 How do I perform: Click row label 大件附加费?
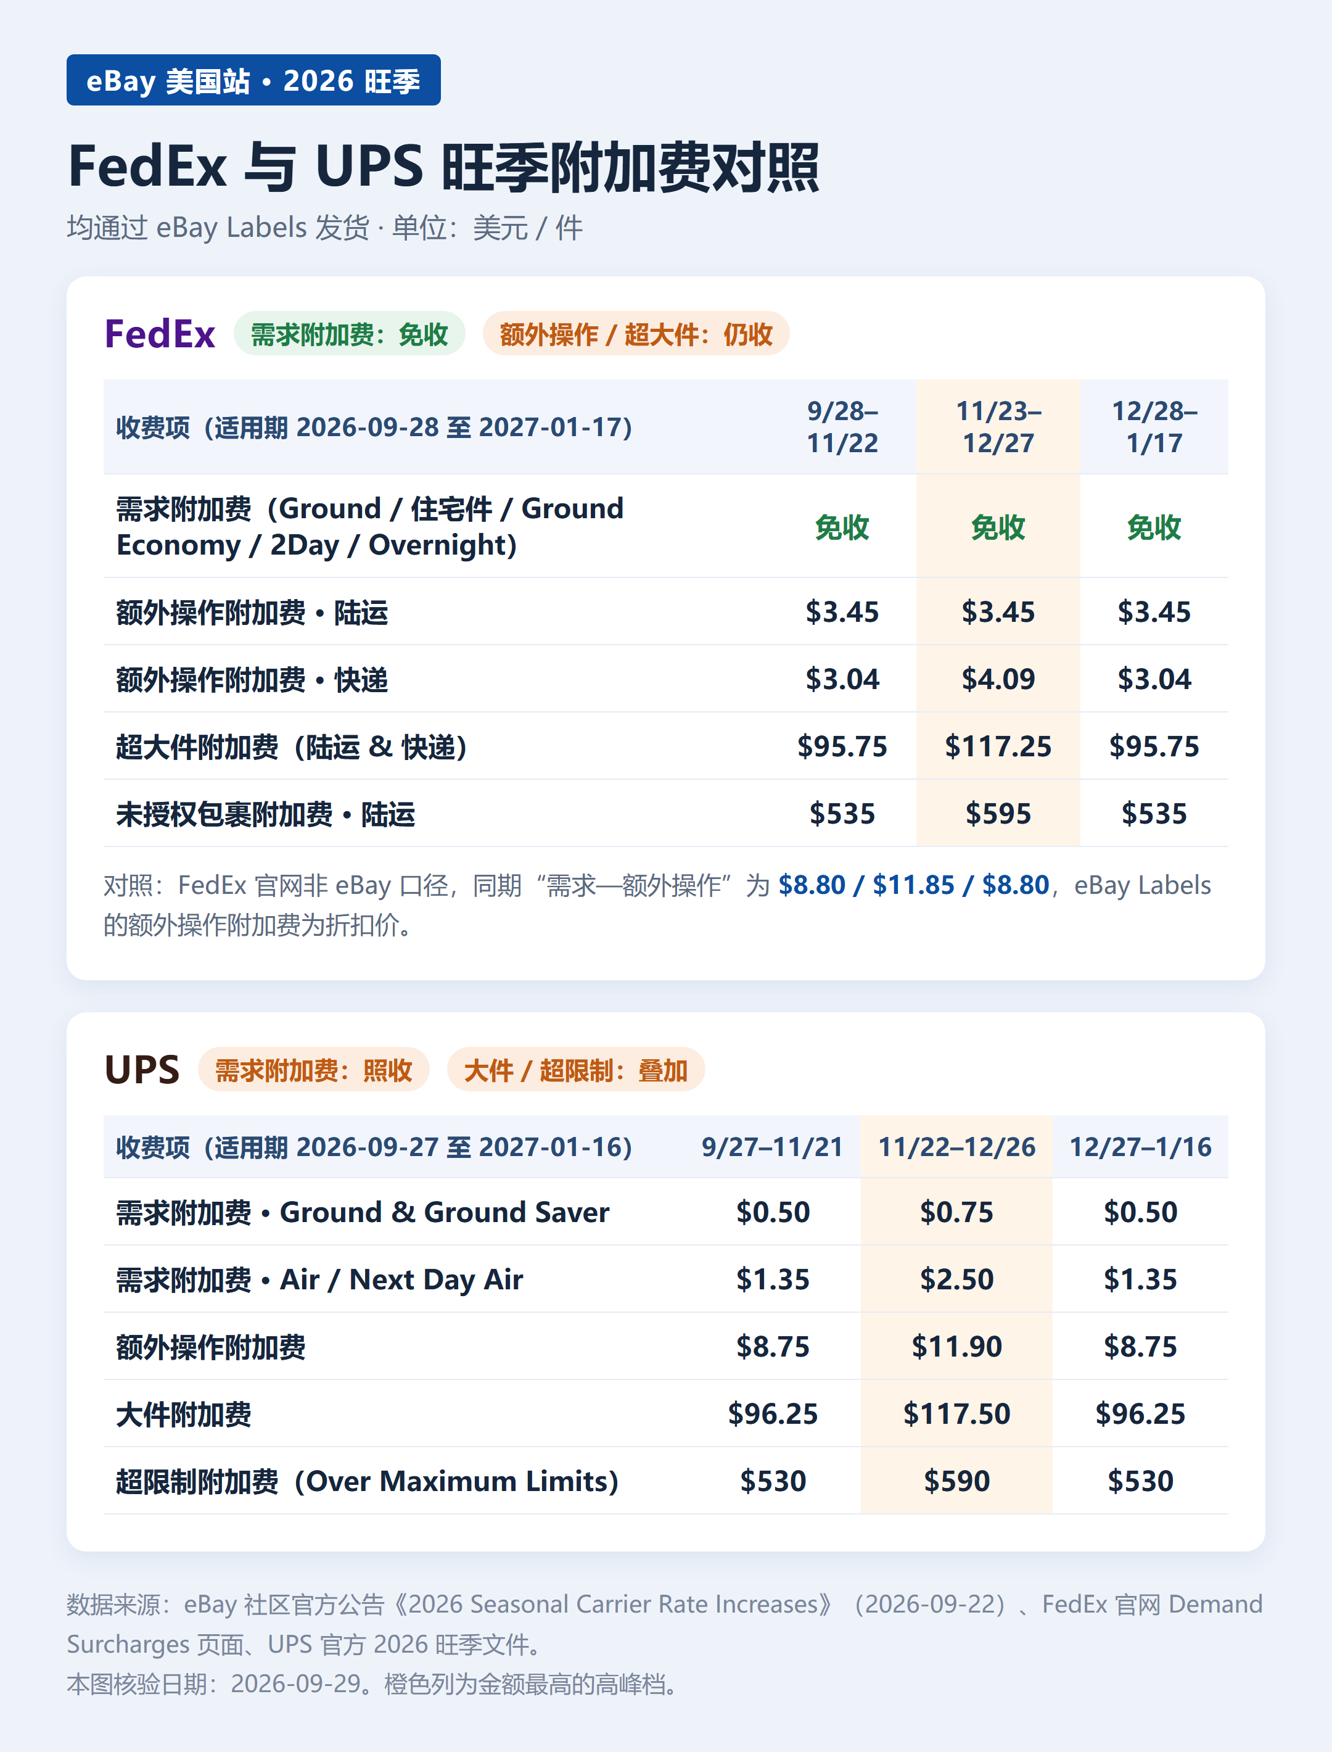point(184,1414)
